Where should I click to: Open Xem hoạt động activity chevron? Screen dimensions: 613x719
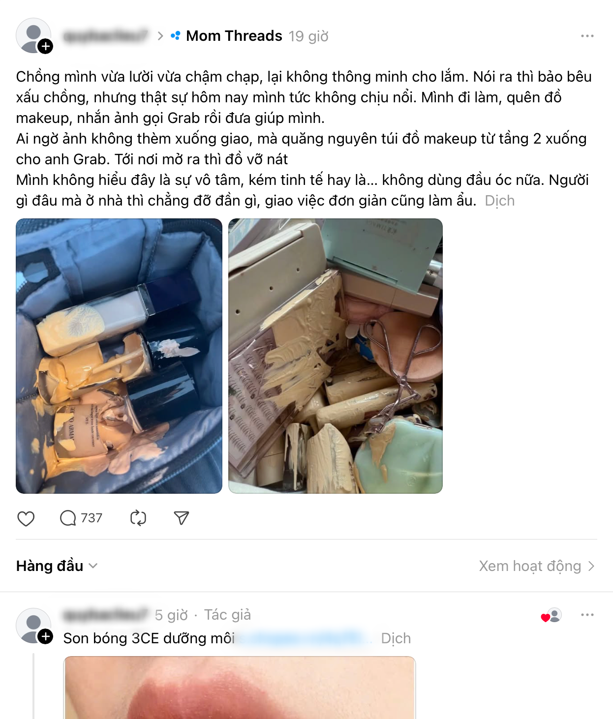(537, 566)
